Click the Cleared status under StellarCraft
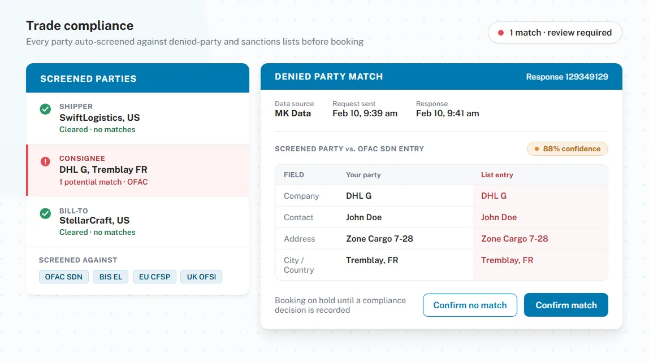Viewport: 649px width, 363px height. [x=97, y=233]
